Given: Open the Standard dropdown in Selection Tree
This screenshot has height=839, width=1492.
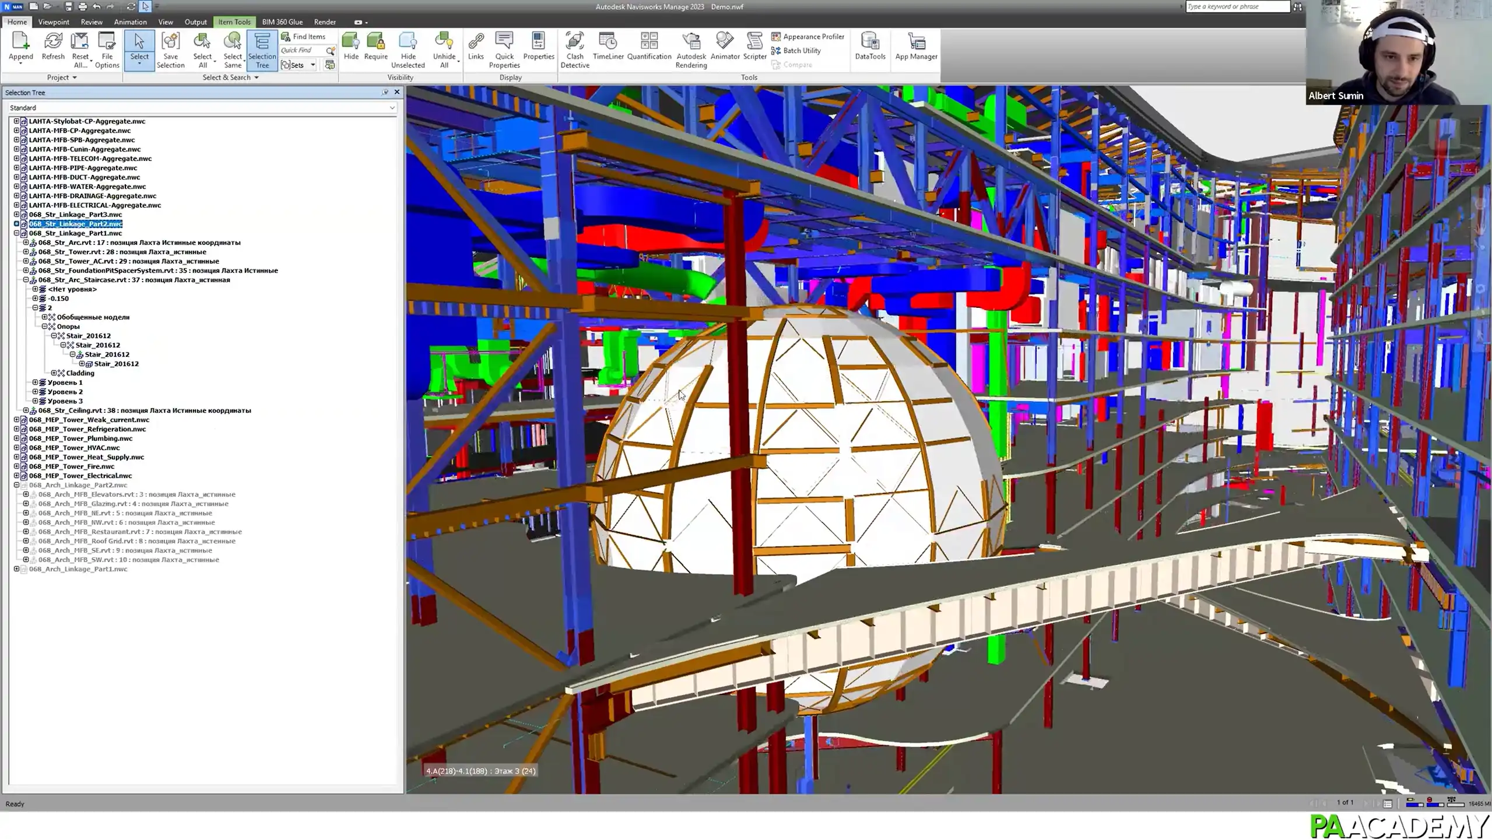Looking at the screenshot, I should pyautogui.click(x=392, y=107).
